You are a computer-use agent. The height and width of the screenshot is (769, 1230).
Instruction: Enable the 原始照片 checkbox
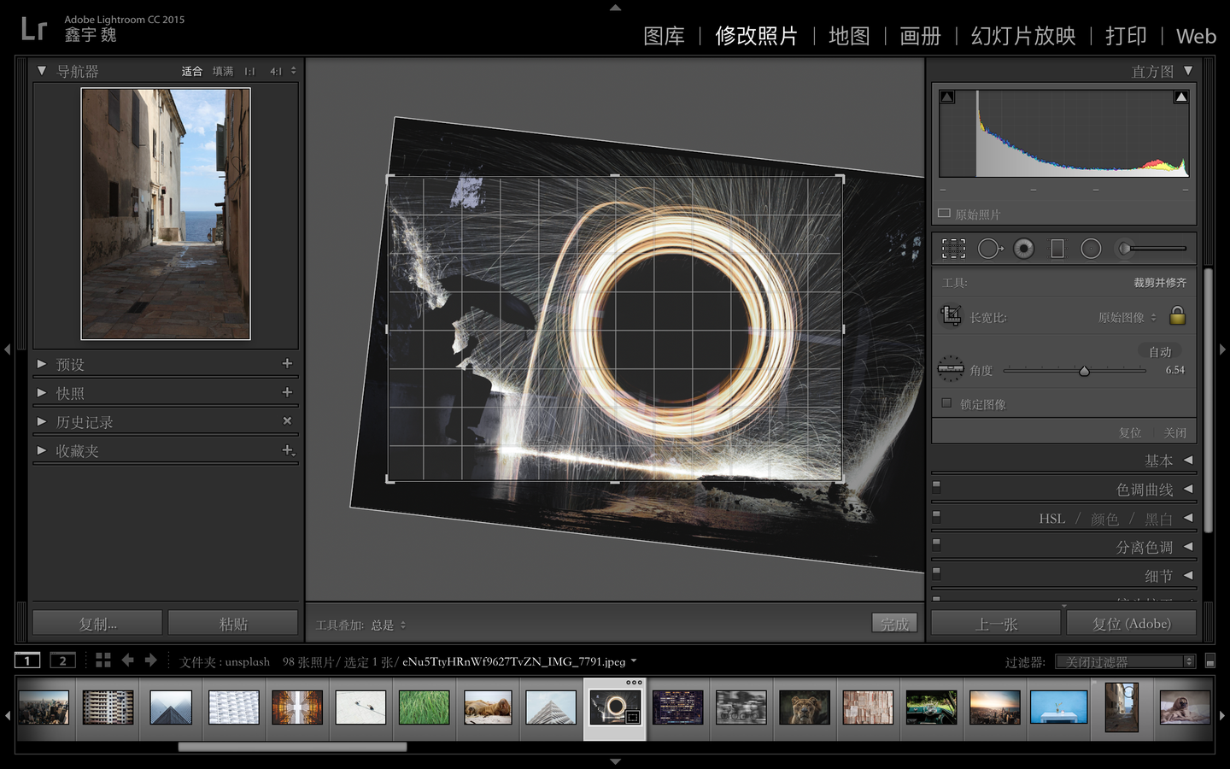click(x=944, y=214)
